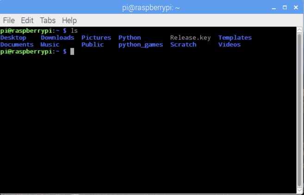Click the typed ls command
The width and height of the screenshot is (304, 195).
tap(74, 30)
